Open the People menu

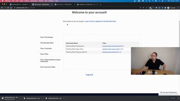41,1
